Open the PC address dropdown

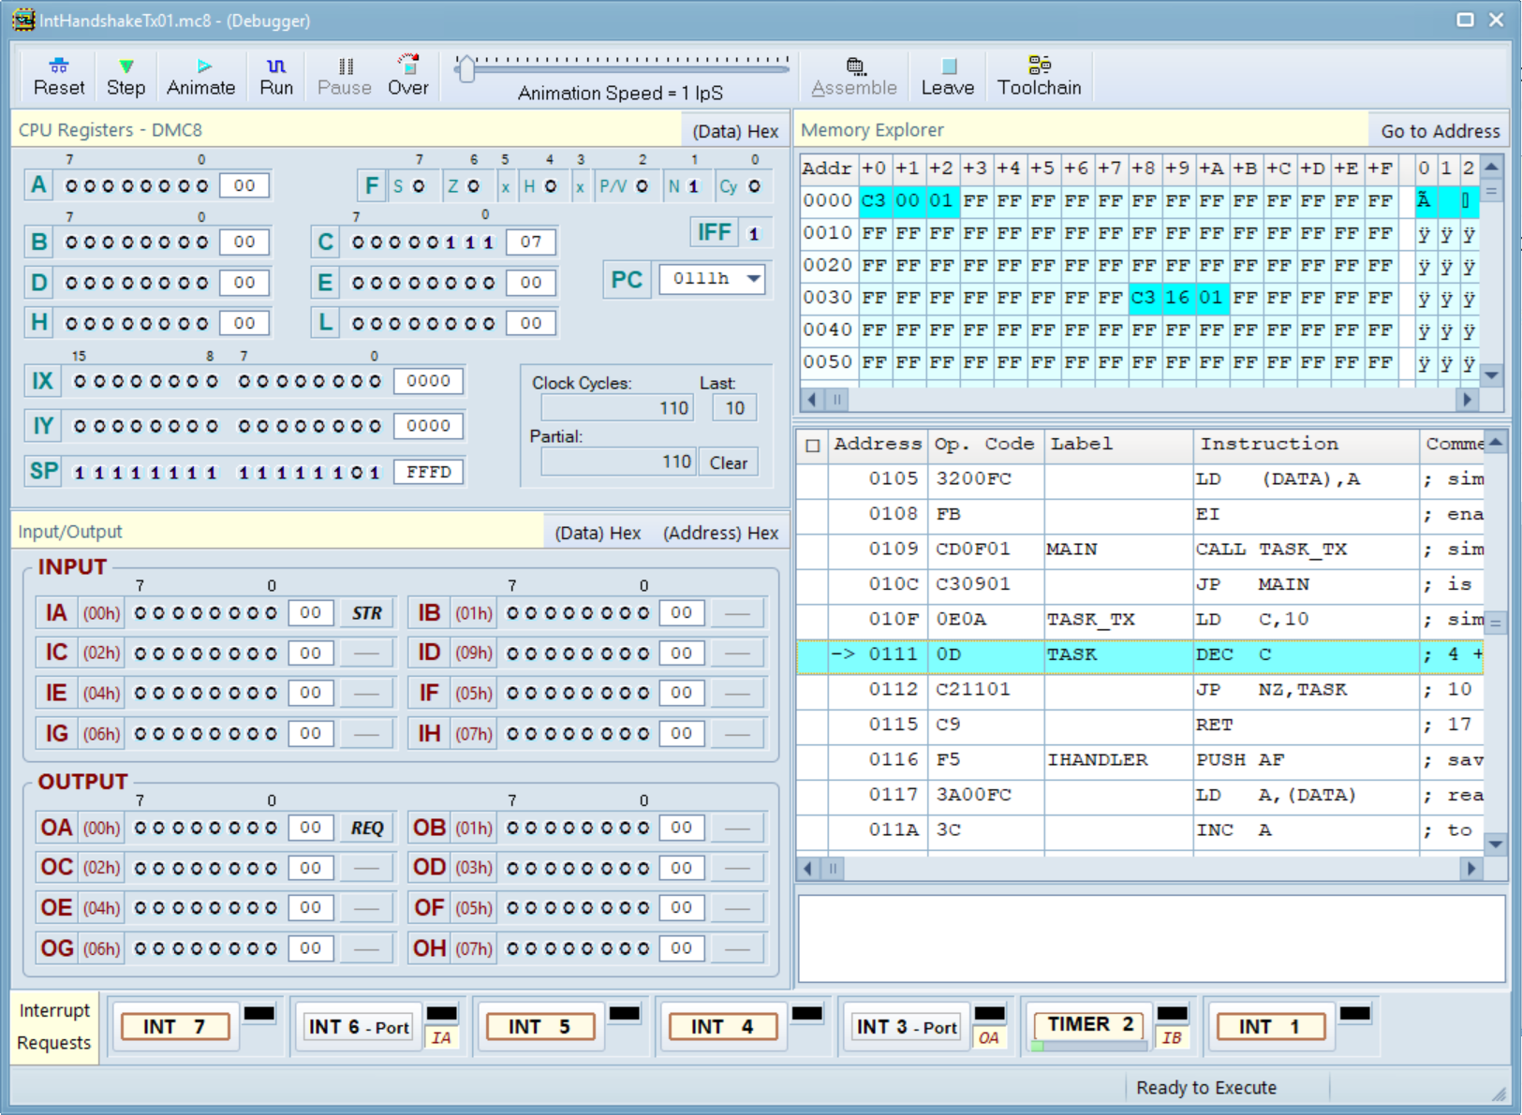[x=754, y=279]
